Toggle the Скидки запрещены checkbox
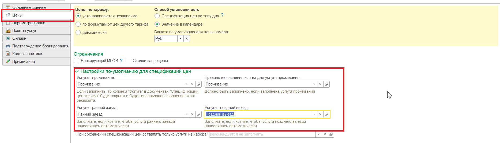Screen dimensions: 500x143 [129, 61]
